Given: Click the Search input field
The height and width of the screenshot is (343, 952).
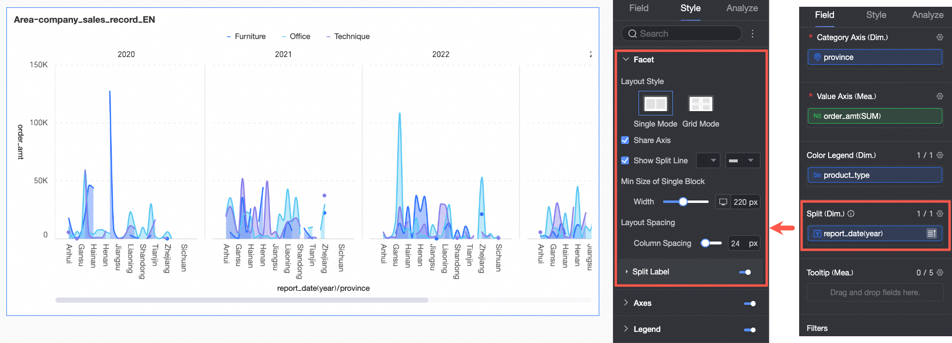Looking at the screenshot, I should pos(681,33).
